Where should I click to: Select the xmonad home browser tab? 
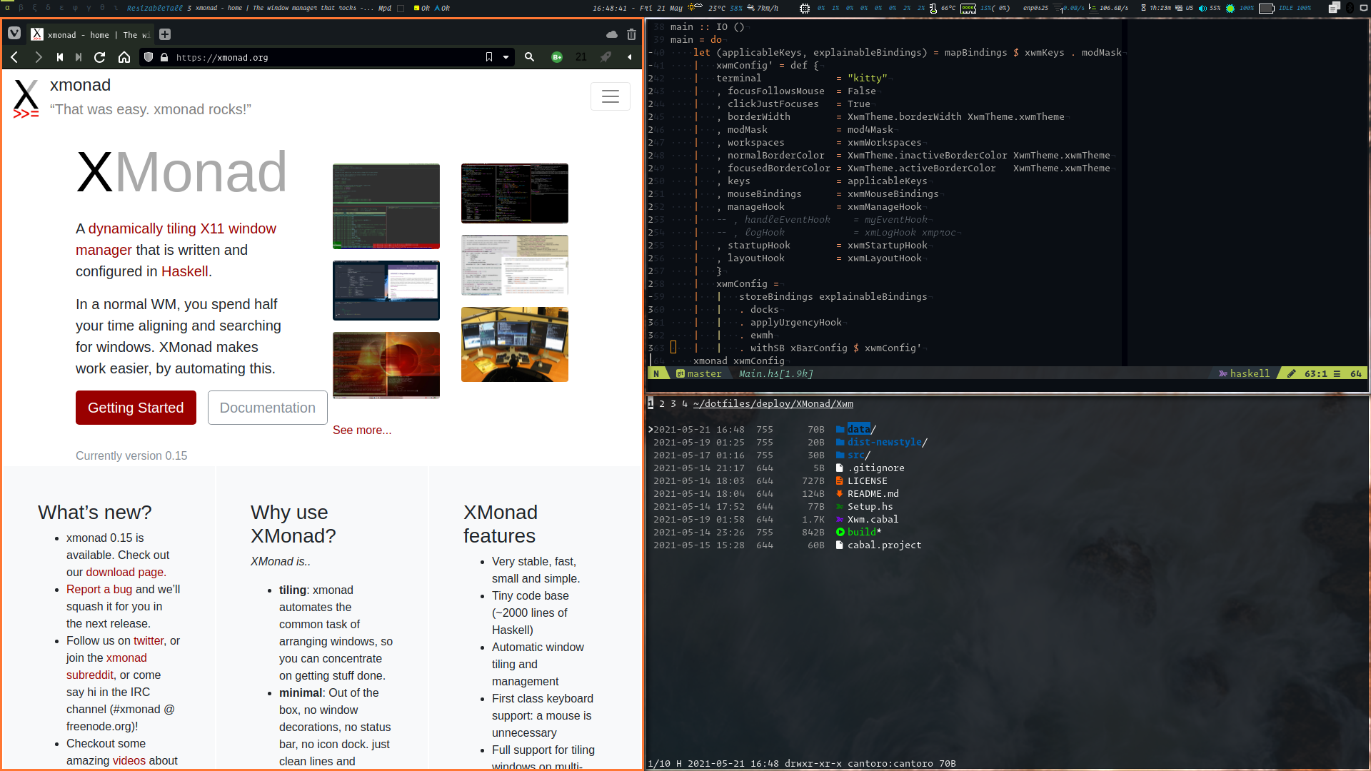coord(91,34)
